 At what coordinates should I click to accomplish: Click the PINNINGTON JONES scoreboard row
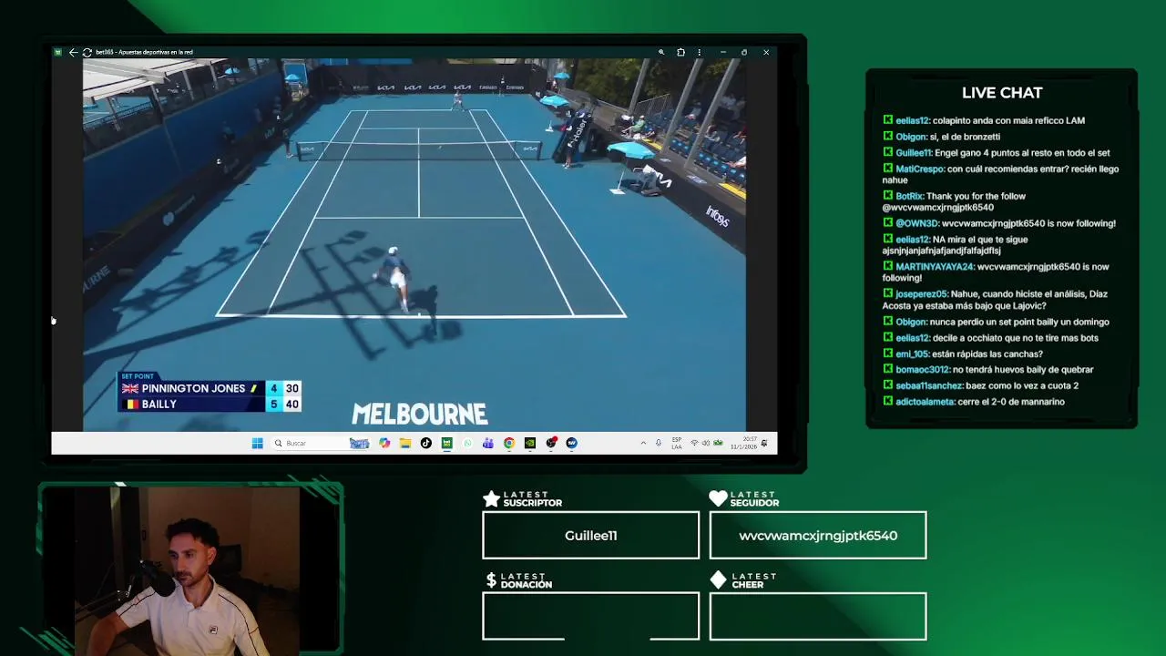(210, 388)
